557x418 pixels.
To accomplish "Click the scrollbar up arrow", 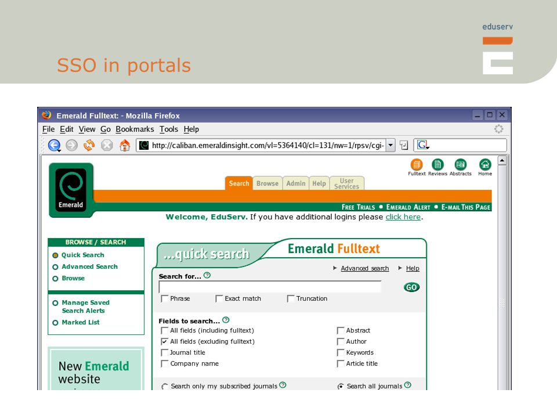I will coord(502,160).
